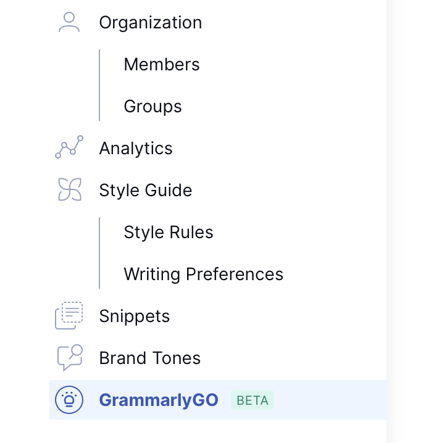Select the Analytics menu label

tap(136, 149)
